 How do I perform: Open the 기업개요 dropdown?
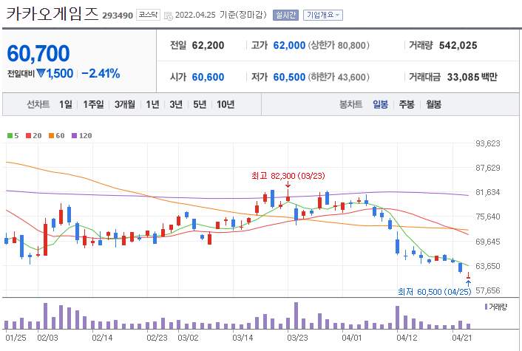tap(322, 15)
